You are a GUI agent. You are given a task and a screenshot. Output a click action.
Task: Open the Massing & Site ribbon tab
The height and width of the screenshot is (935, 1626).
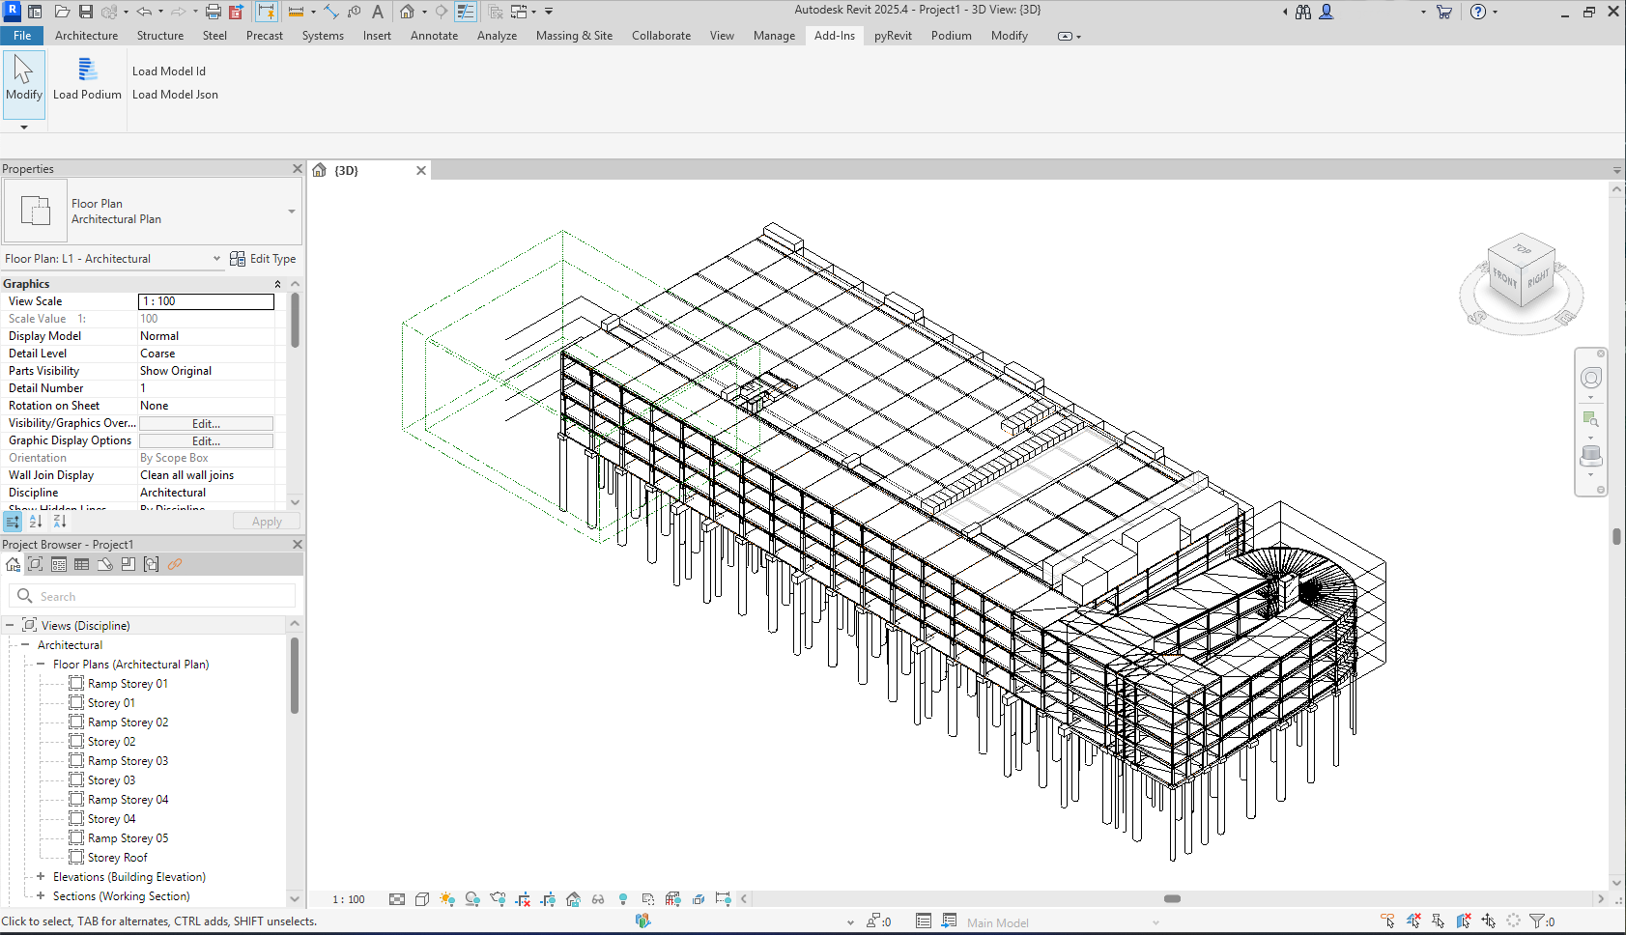[574, 36]
